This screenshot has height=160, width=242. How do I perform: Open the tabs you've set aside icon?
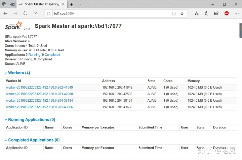coord(4,4)
